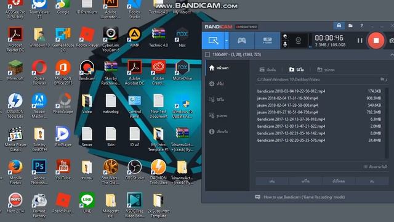Click the second Edit button under file list

click(305, 181)
